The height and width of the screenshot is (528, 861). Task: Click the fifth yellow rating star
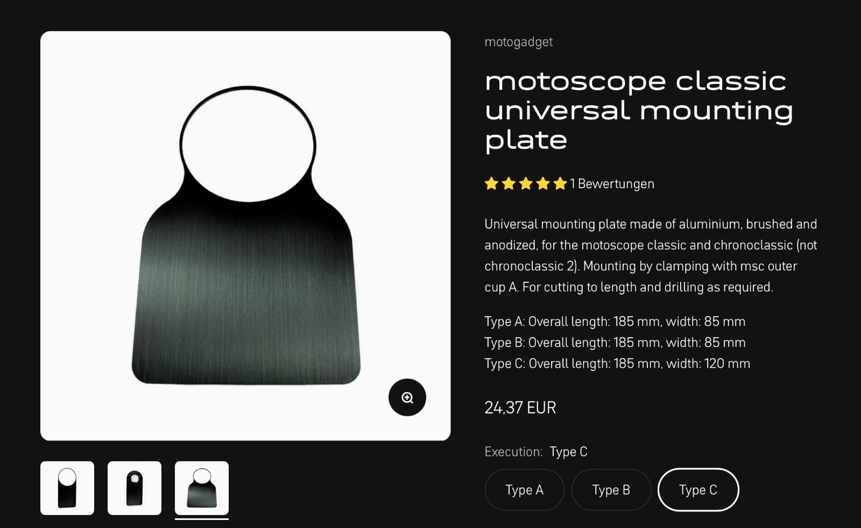coord(560,184)
